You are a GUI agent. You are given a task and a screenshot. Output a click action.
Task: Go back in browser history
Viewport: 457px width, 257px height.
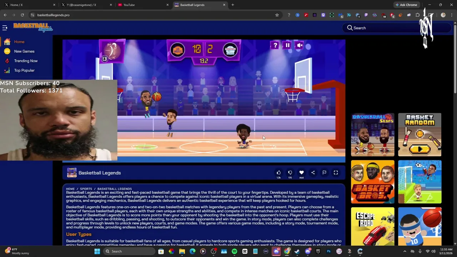5,15
